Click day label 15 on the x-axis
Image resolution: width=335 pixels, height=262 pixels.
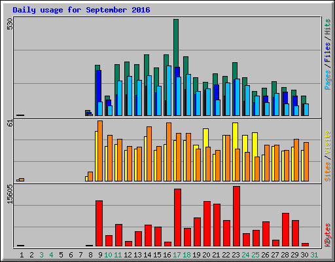click(157, 255)
